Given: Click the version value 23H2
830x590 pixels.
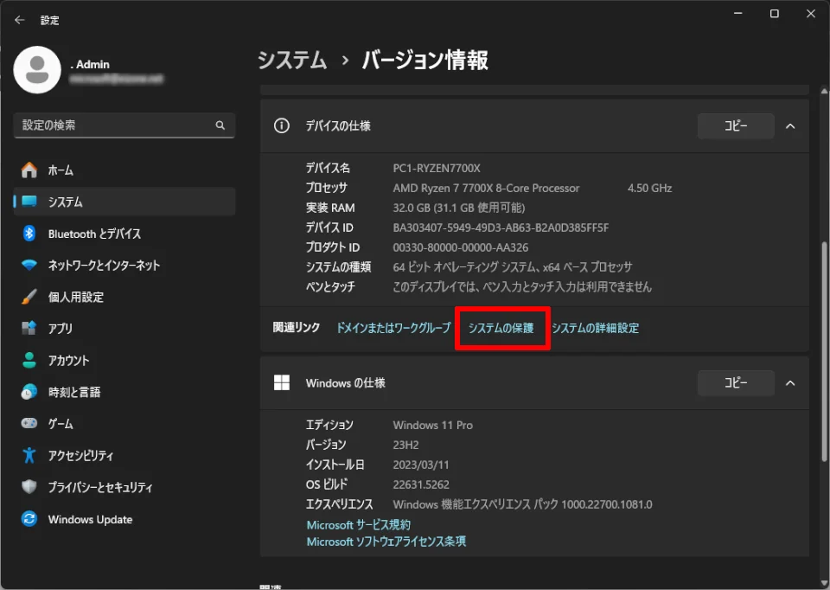Looking at the screenshot, I should click(x=406, y=445).
